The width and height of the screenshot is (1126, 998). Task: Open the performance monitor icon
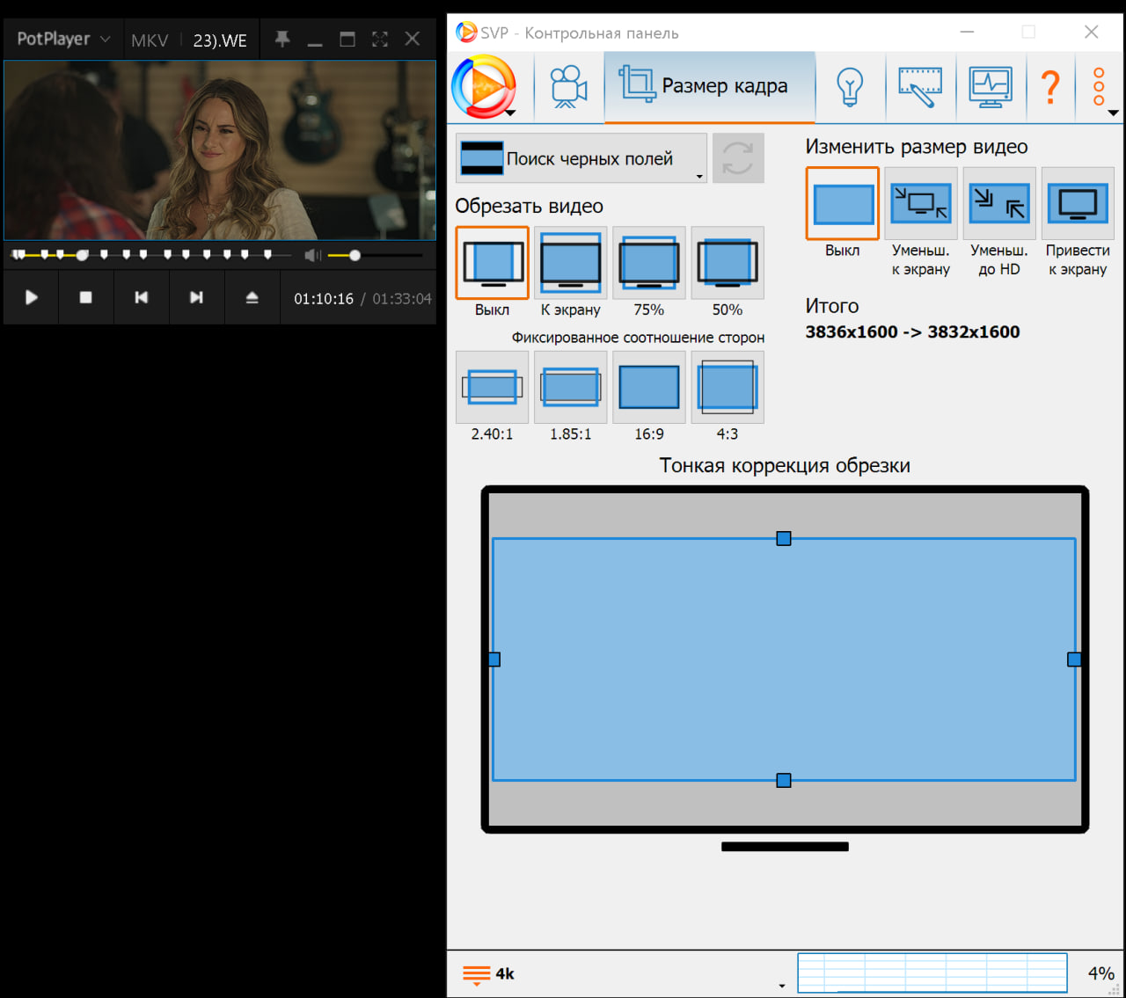pos(991,87)
